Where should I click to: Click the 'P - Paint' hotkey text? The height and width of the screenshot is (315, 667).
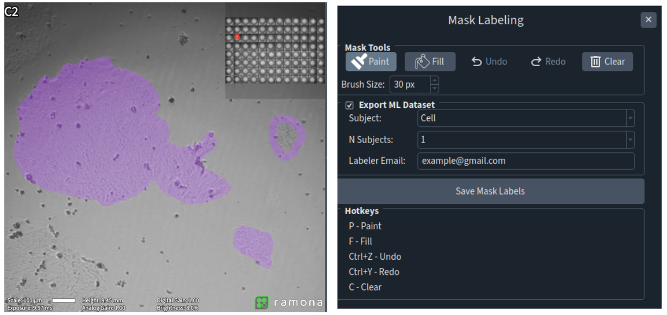(x=365, y=226)
